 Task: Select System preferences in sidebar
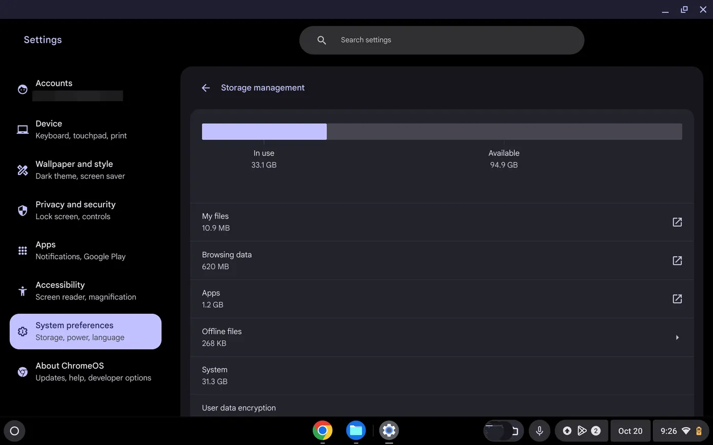[86, 332]
